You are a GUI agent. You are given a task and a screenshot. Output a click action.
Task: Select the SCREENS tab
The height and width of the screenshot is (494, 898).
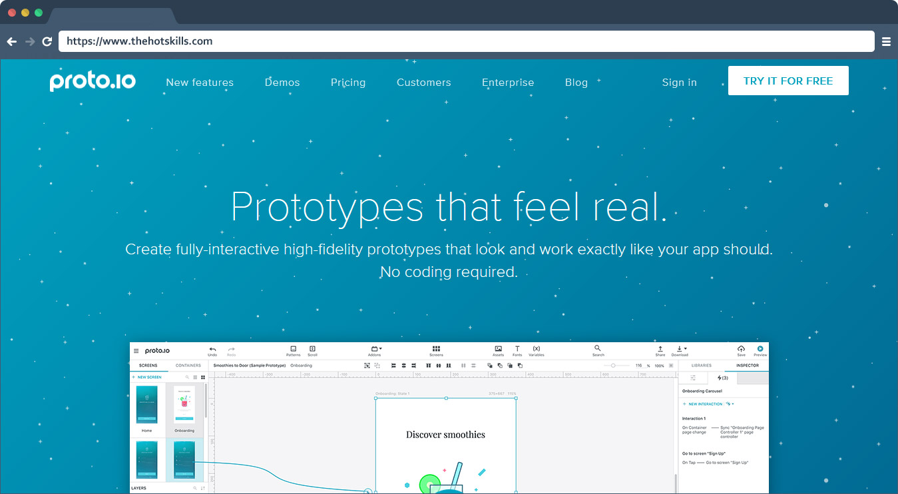148,366
